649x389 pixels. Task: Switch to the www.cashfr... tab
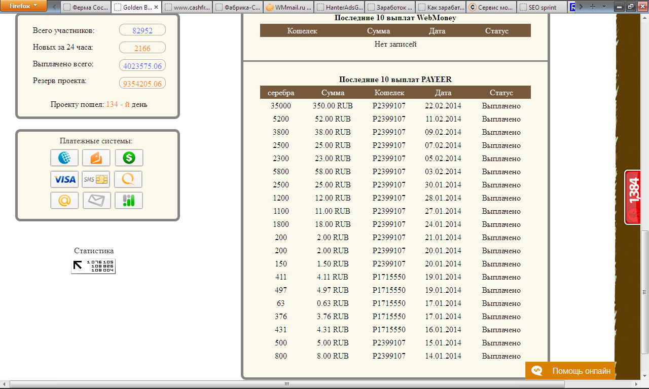coord(187,8)
